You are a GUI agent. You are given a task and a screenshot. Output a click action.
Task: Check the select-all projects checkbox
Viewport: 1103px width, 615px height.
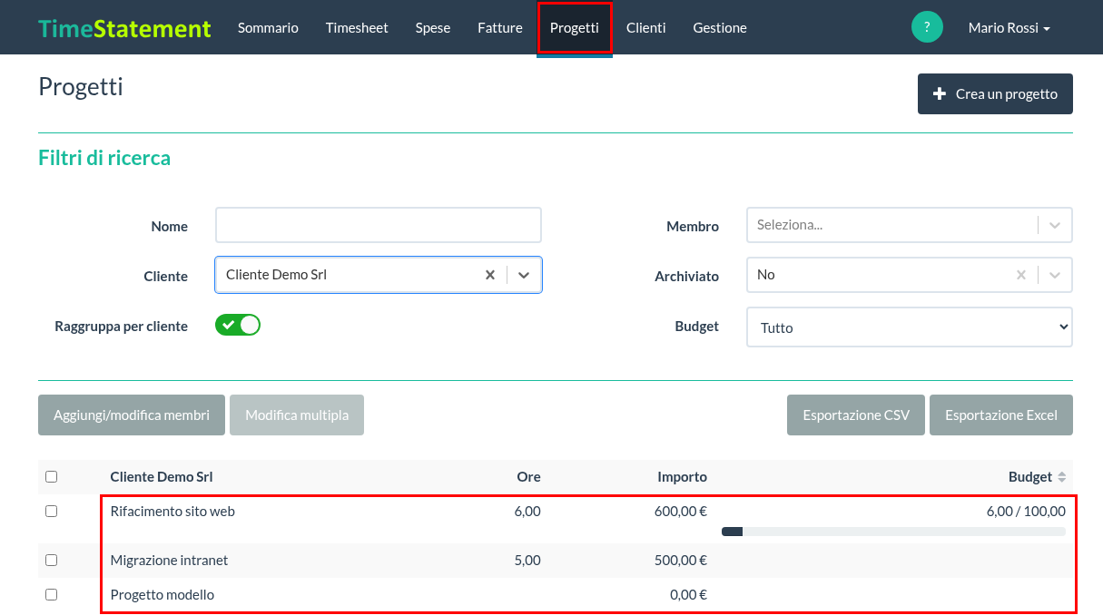point(51,477)
